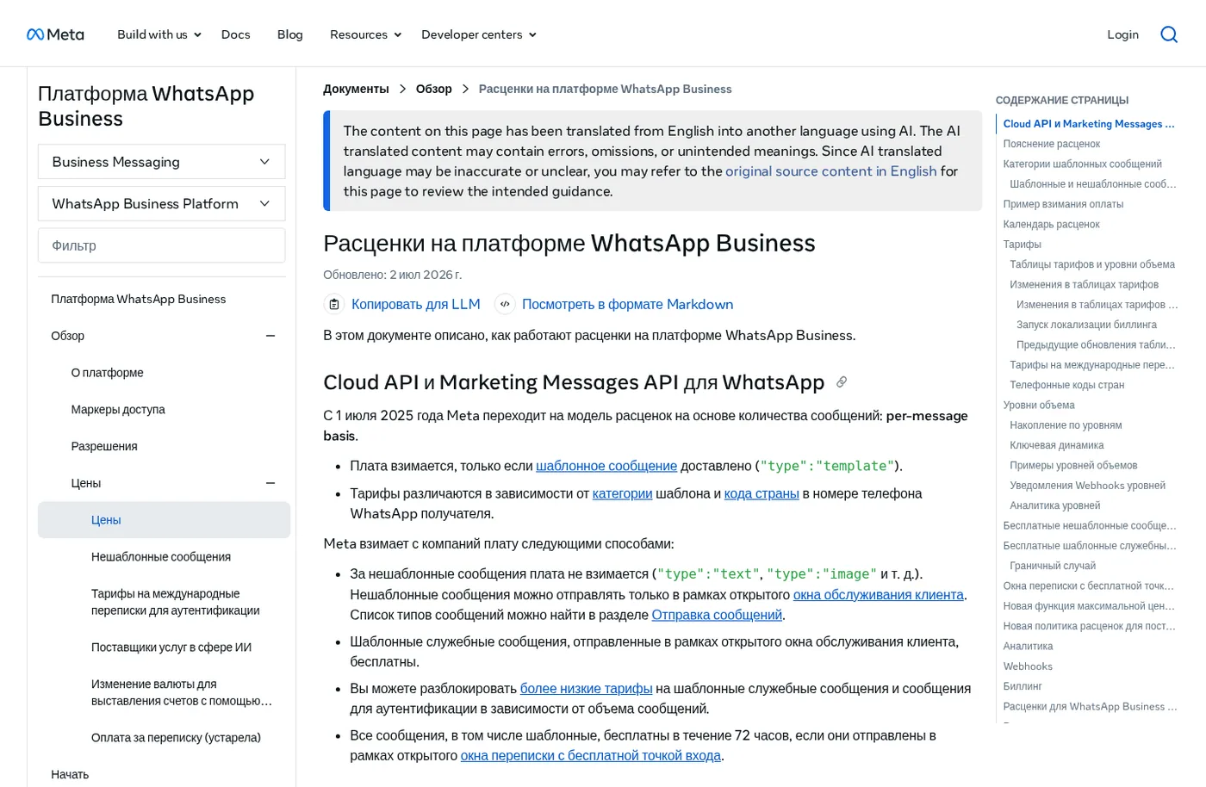Open Build with us dropdown menu
Viewport: 1206px width, 787px height.
pyautogui.click(x=159, y=34)
